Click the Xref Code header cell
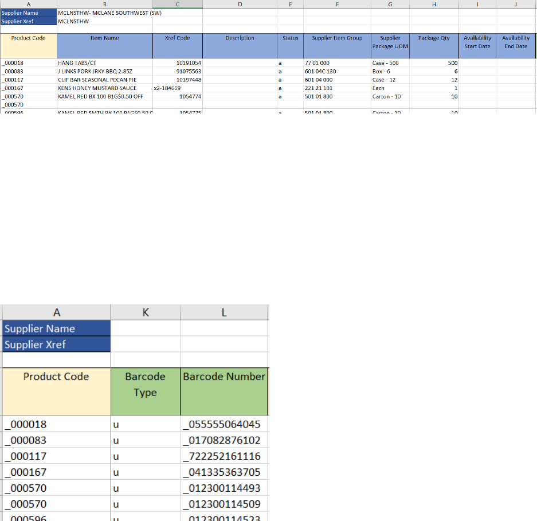 178,46
